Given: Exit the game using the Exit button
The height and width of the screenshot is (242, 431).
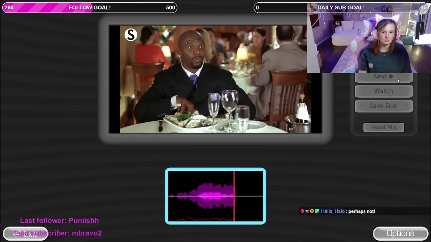Looking at the screenshot, I should (x=25, y=234).
